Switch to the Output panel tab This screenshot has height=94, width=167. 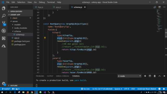[50, 76]
